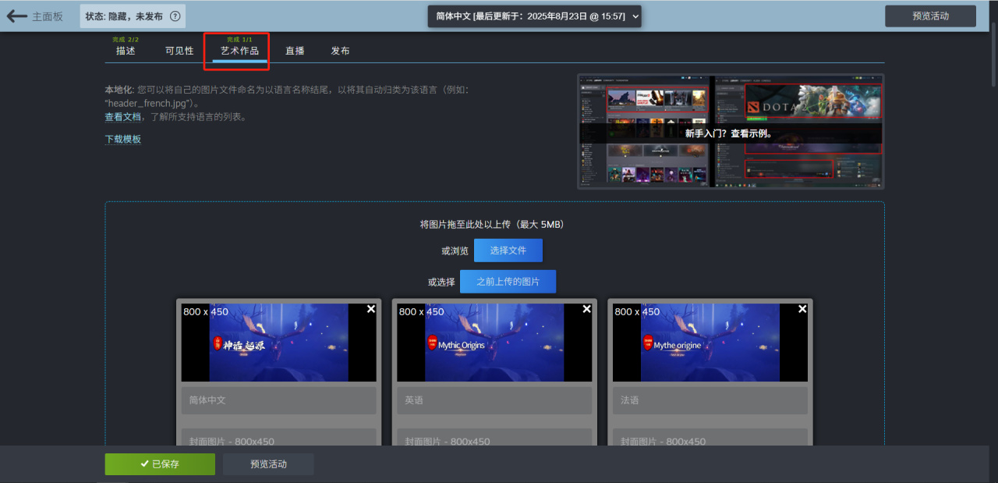998x483 pixels.
Task: Click the 下载模板 link
Action: [x=123, y=139]
